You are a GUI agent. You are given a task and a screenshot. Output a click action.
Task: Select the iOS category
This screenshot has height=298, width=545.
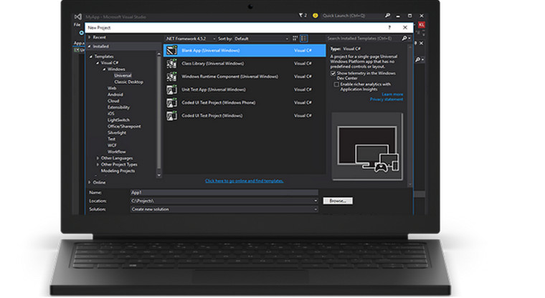[x=111, y=114]
